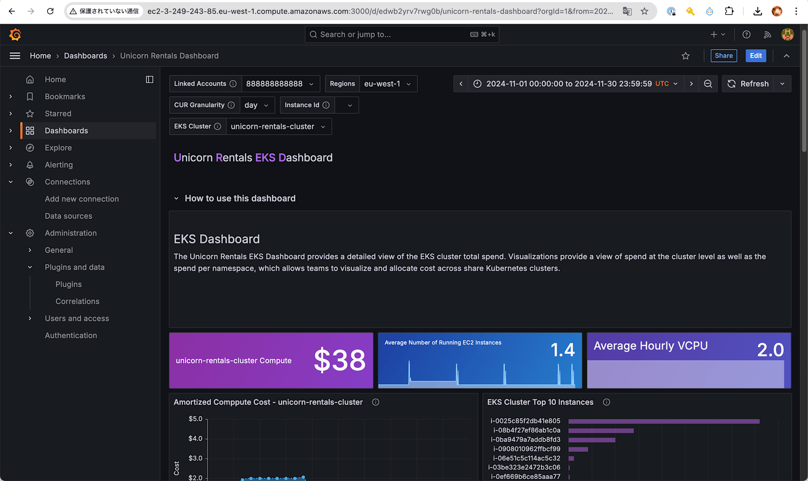Open Linked Accounts 888888888888 dropdown
The height and width of the screenshot is (481, 808).
[x=281, y=84]
